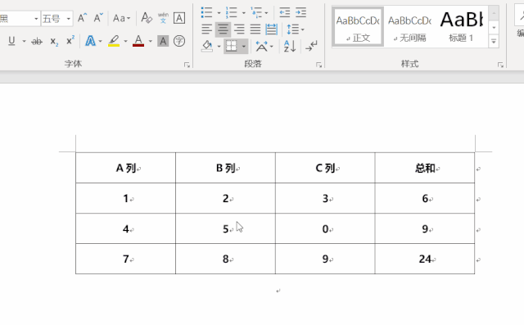Toggle center alignment
The width and height of the screenshot is (524, 325).
point(223,29)
